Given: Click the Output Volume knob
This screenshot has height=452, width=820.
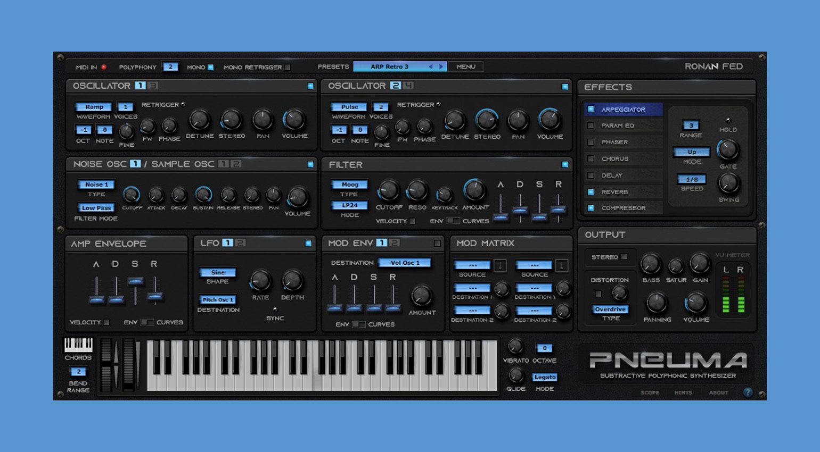Looking at the screenshot, I should (x=695, y=303).
